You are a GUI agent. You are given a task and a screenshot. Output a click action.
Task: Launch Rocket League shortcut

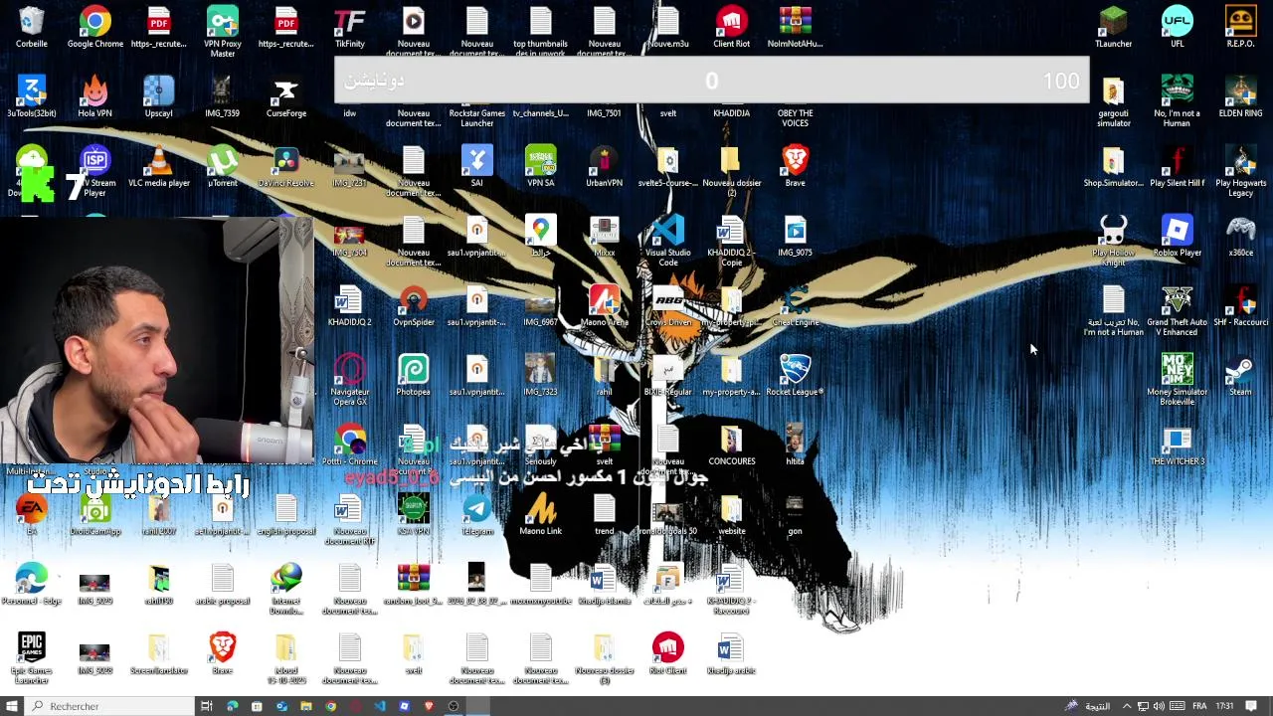click(796, 375)
